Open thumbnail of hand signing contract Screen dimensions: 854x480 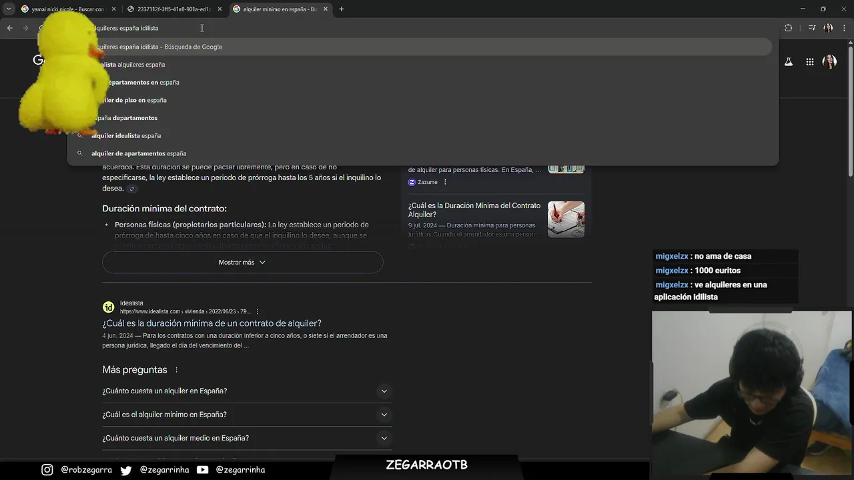coord(566,219)
